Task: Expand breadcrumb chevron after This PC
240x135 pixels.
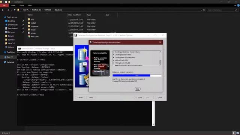Action: 30,10
